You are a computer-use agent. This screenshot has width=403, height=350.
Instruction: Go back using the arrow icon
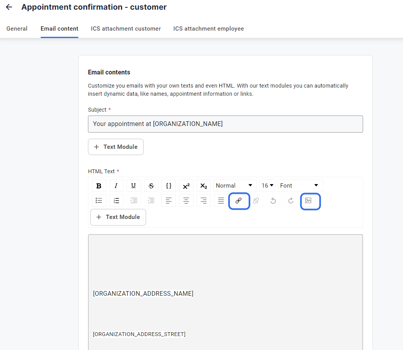point(9,7)
